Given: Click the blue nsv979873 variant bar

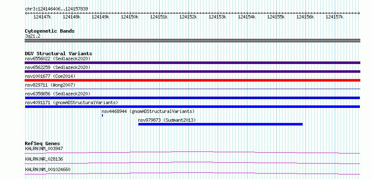Looking at the screenshot, I should (x=220, y=124).
